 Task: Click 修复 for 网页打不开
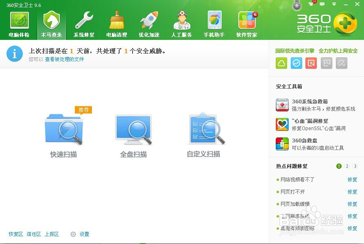click(352, 192)
